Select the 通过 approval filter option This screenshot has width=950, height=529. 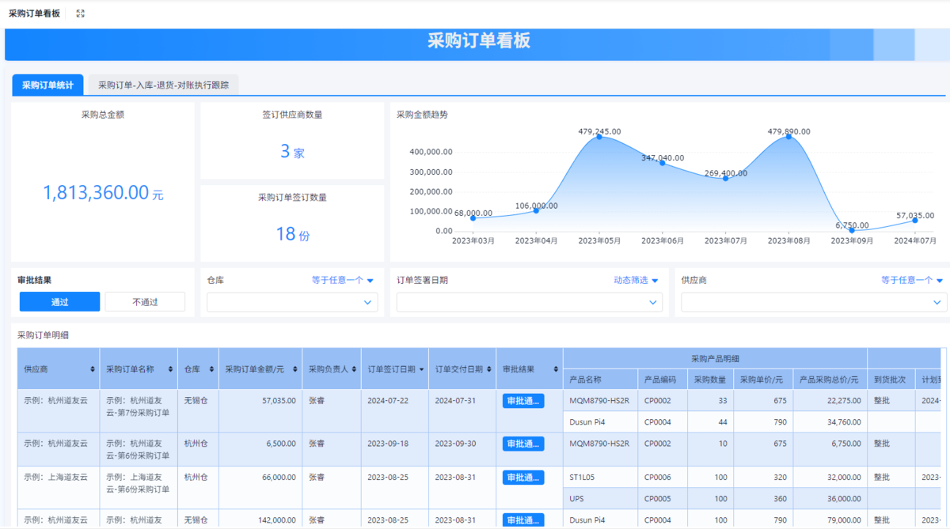point(60,302)
